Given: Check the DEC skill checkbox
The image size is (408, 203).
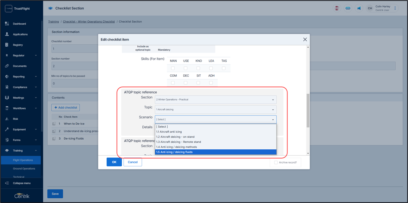Looking at the screenshot, I should [186, 83].
